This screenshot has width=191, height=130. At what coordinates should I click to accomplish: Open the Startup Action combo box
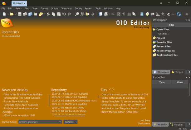(x=40, y=122)
